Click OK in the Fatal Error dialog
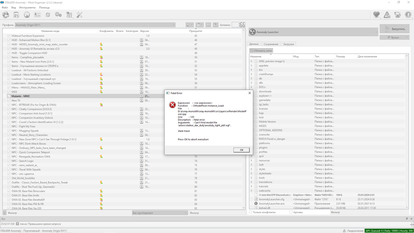Screen dimensions: 414x233 click(241, 150)
